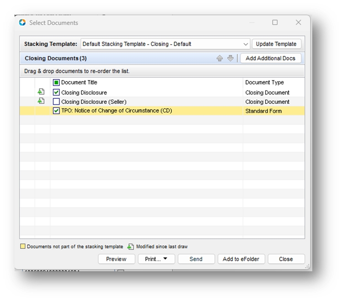
Task: Click the Preview button
Action: click(x=116, y=259)
